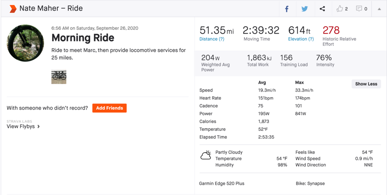Share the ride on Facebook
The height and width of the screenshot is (195, 387).
pos(287,9)
